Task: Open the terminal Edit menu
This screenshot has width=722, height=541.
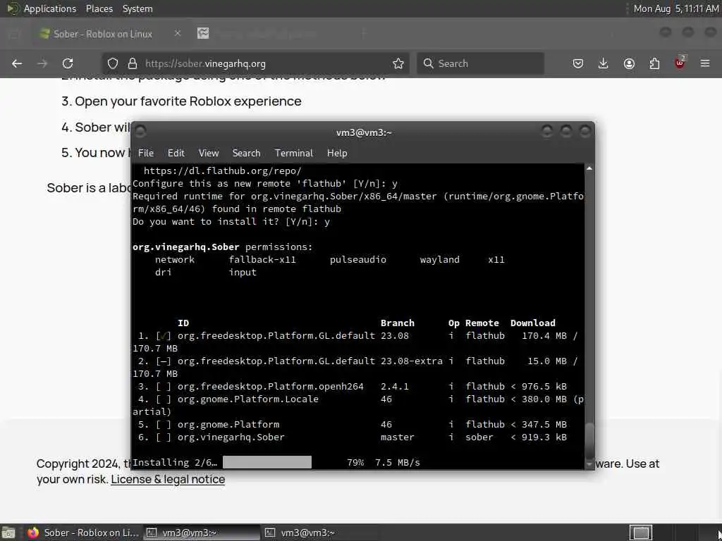Action: (176, 153)
